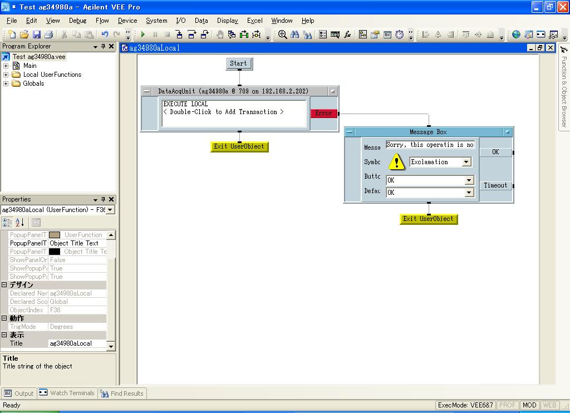Click the Save diskette icon
The image size is (570, 413).
click(x=36, y=35)
